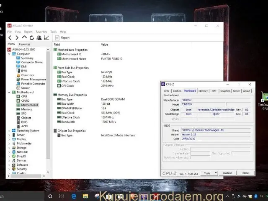Screen dimensions: 268x201
Task: Expand the Operating System tree node
Action: [x=9, y=131]
